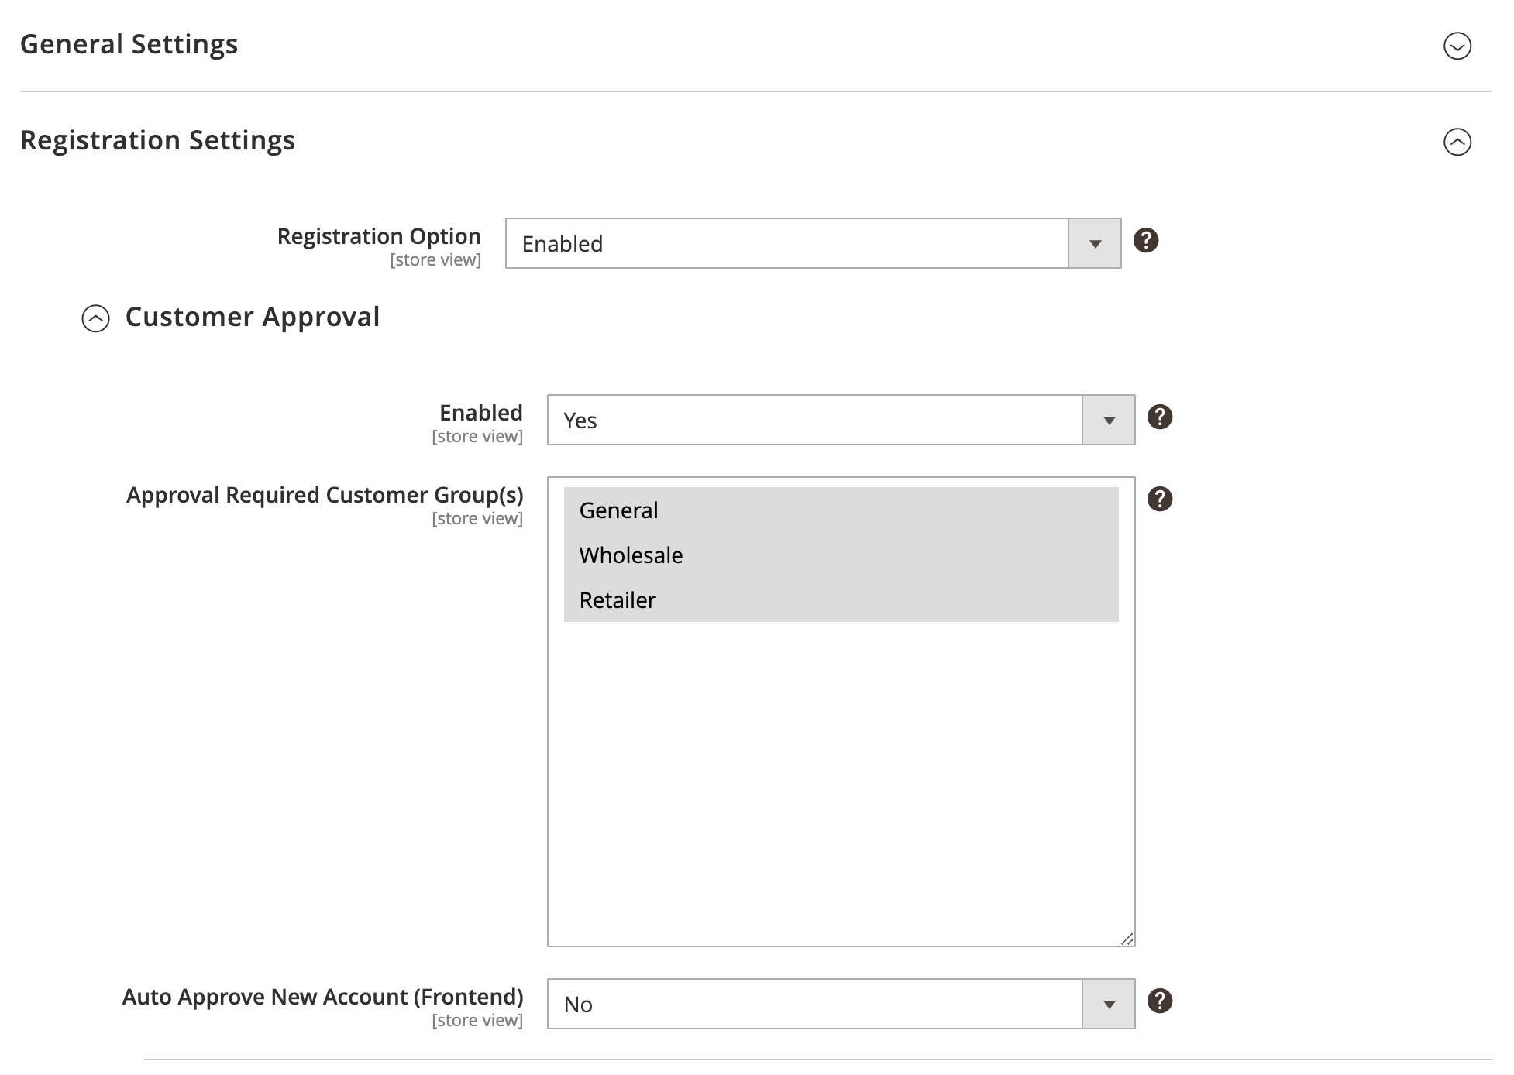The image size is (1514, 1075).
Task: Click the multiselect list resize handle
Action: (1127, 939)
